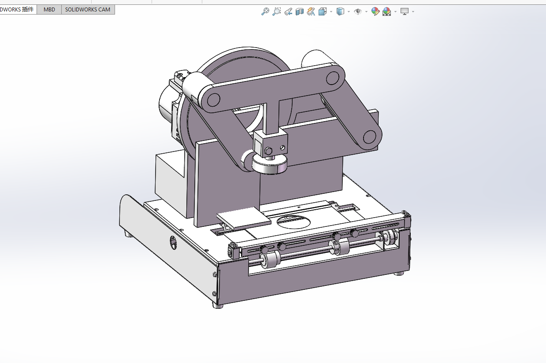Select the Zoom to Area tool
546x363 pixels.
point(277,11)
